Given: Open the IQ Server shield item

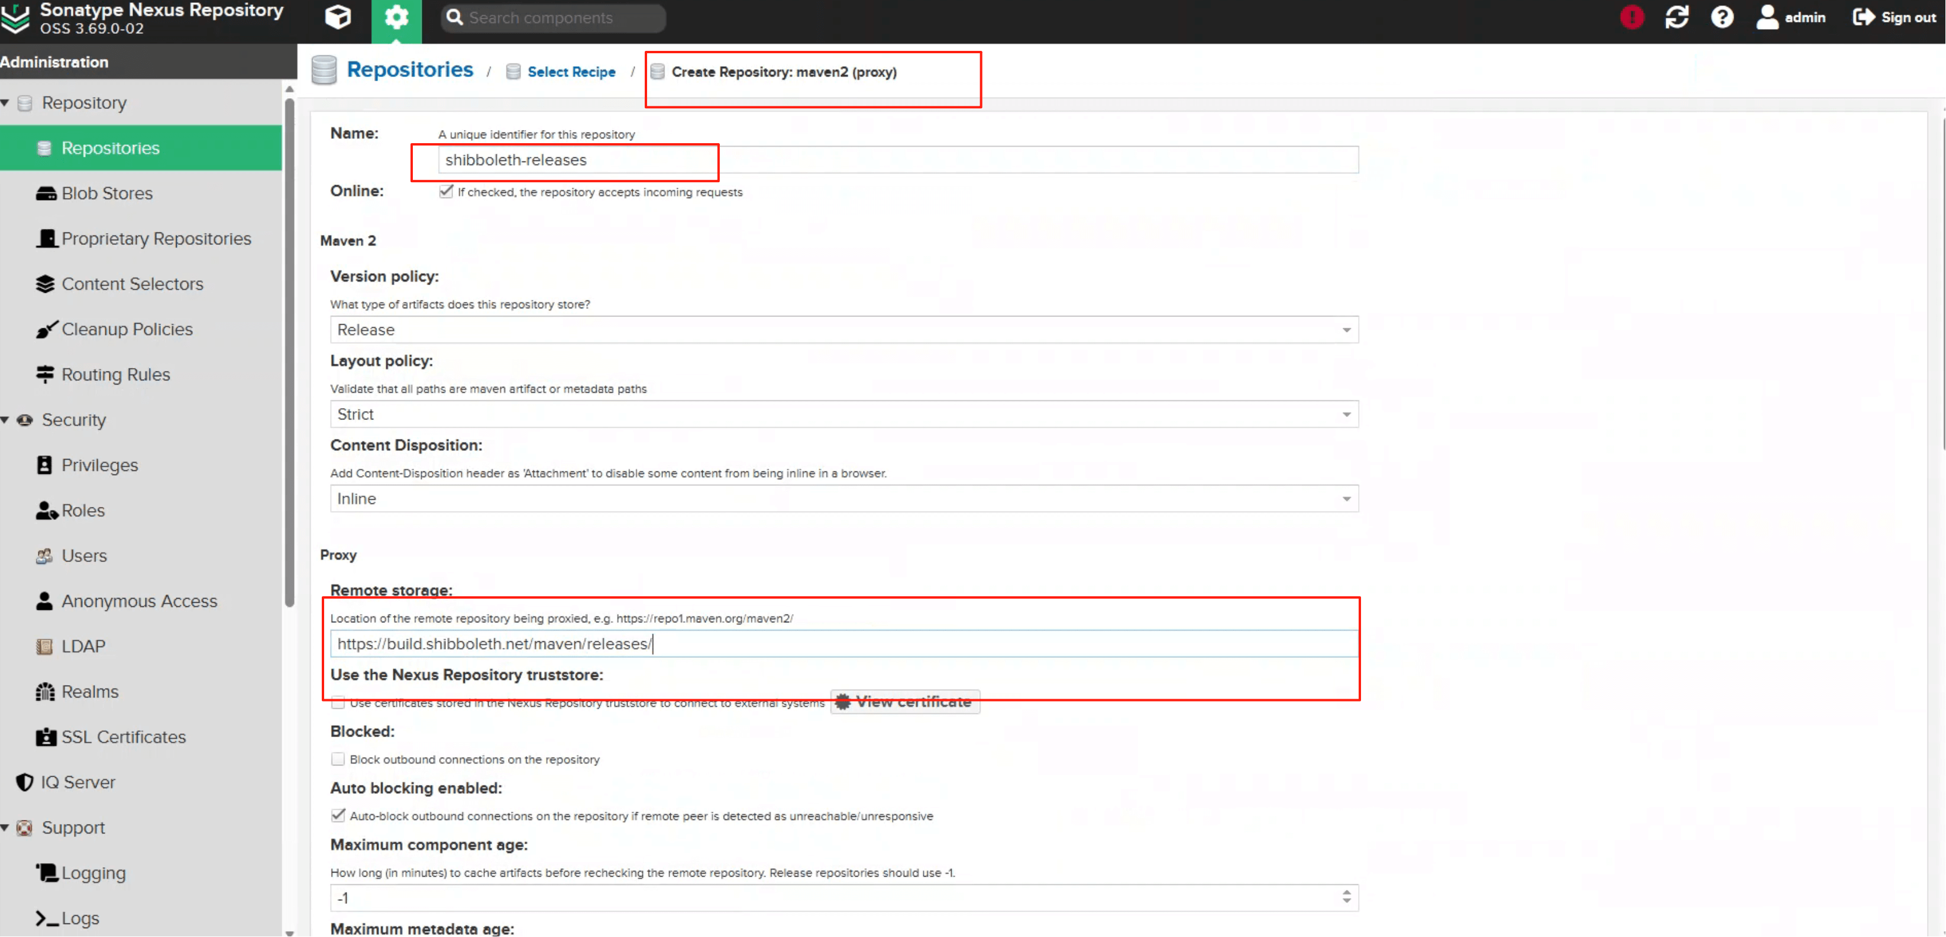Looking at the screenshot, I should point(77,782).
